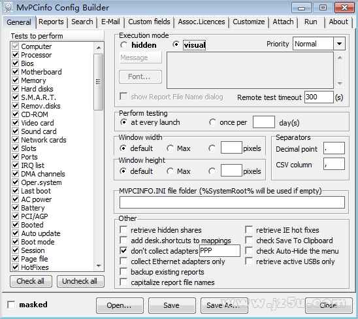Select the Attach tab

point(283,22)
